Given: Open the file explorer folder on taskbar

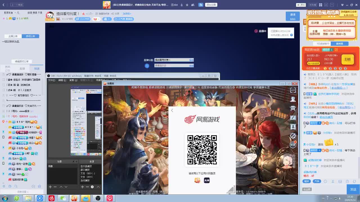Looking at the screenshot, I should pos(28,198).
